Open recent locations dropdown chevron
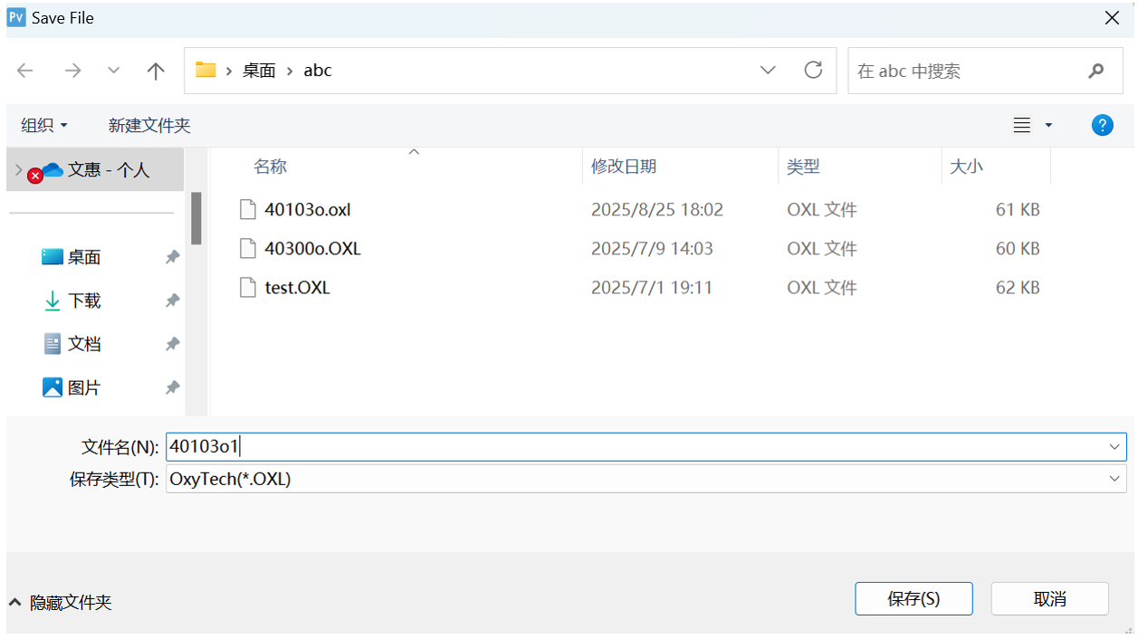The height and width of the screenshot is (639, 1138). (x=114, y=71)
